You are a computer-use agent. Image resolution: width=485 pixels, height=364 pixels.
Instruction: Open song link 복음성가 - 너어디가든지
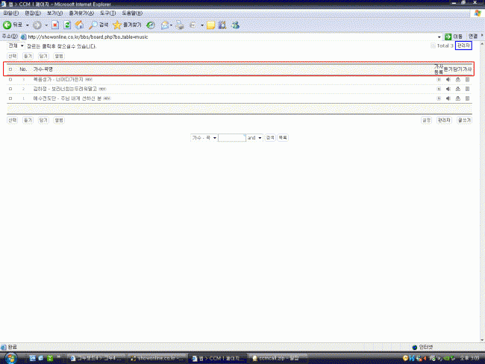point(58,80)
